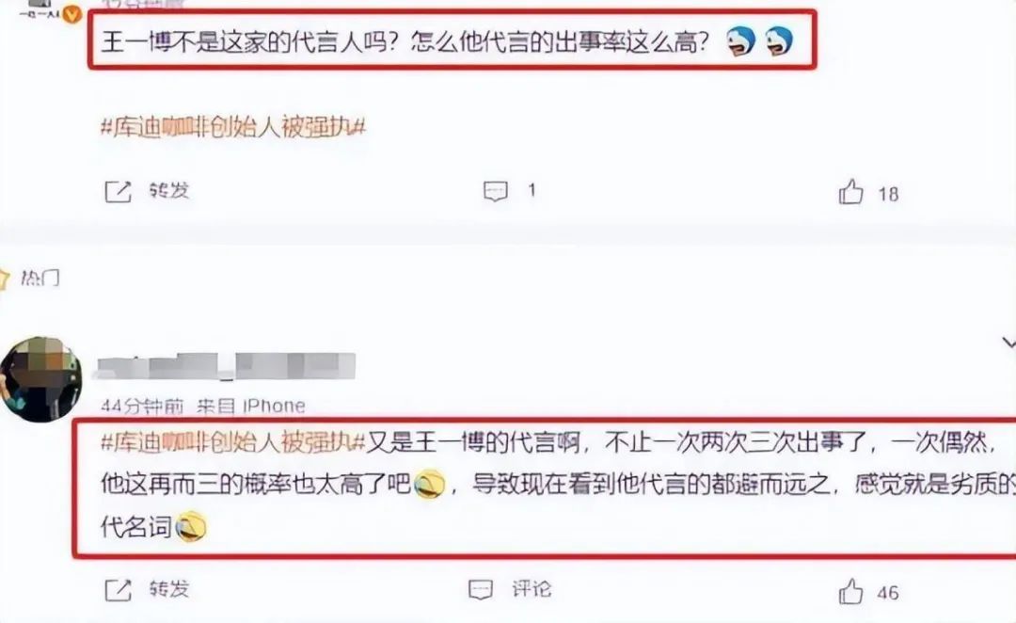
Task: Click the 转发 label on second post
Action: click(x=169, y=588)
